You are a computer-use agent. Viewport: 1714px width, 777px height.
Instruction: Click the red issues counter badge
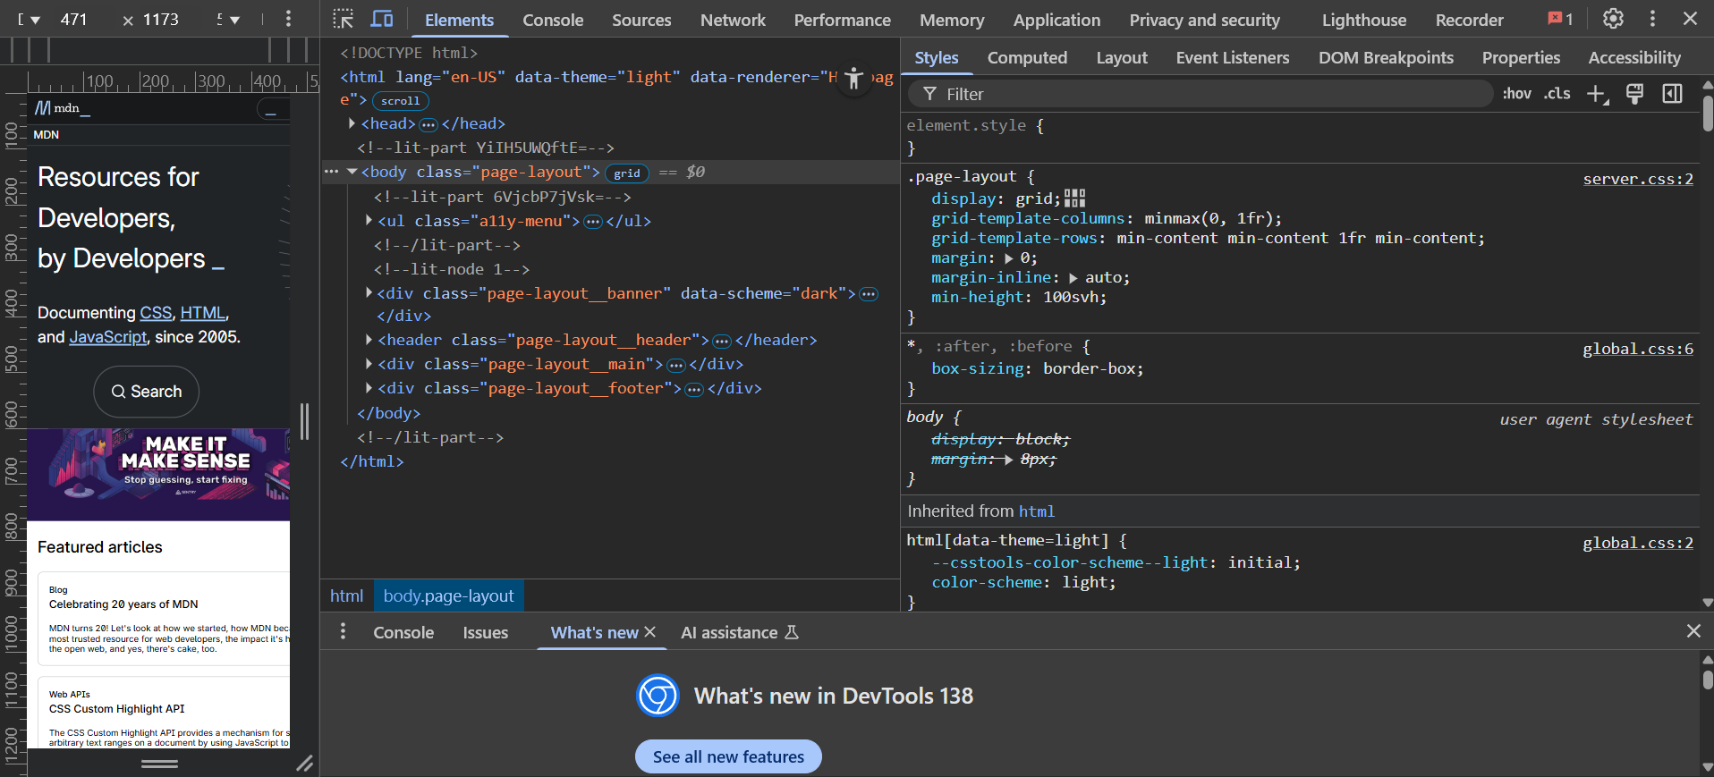(1560, 19)
